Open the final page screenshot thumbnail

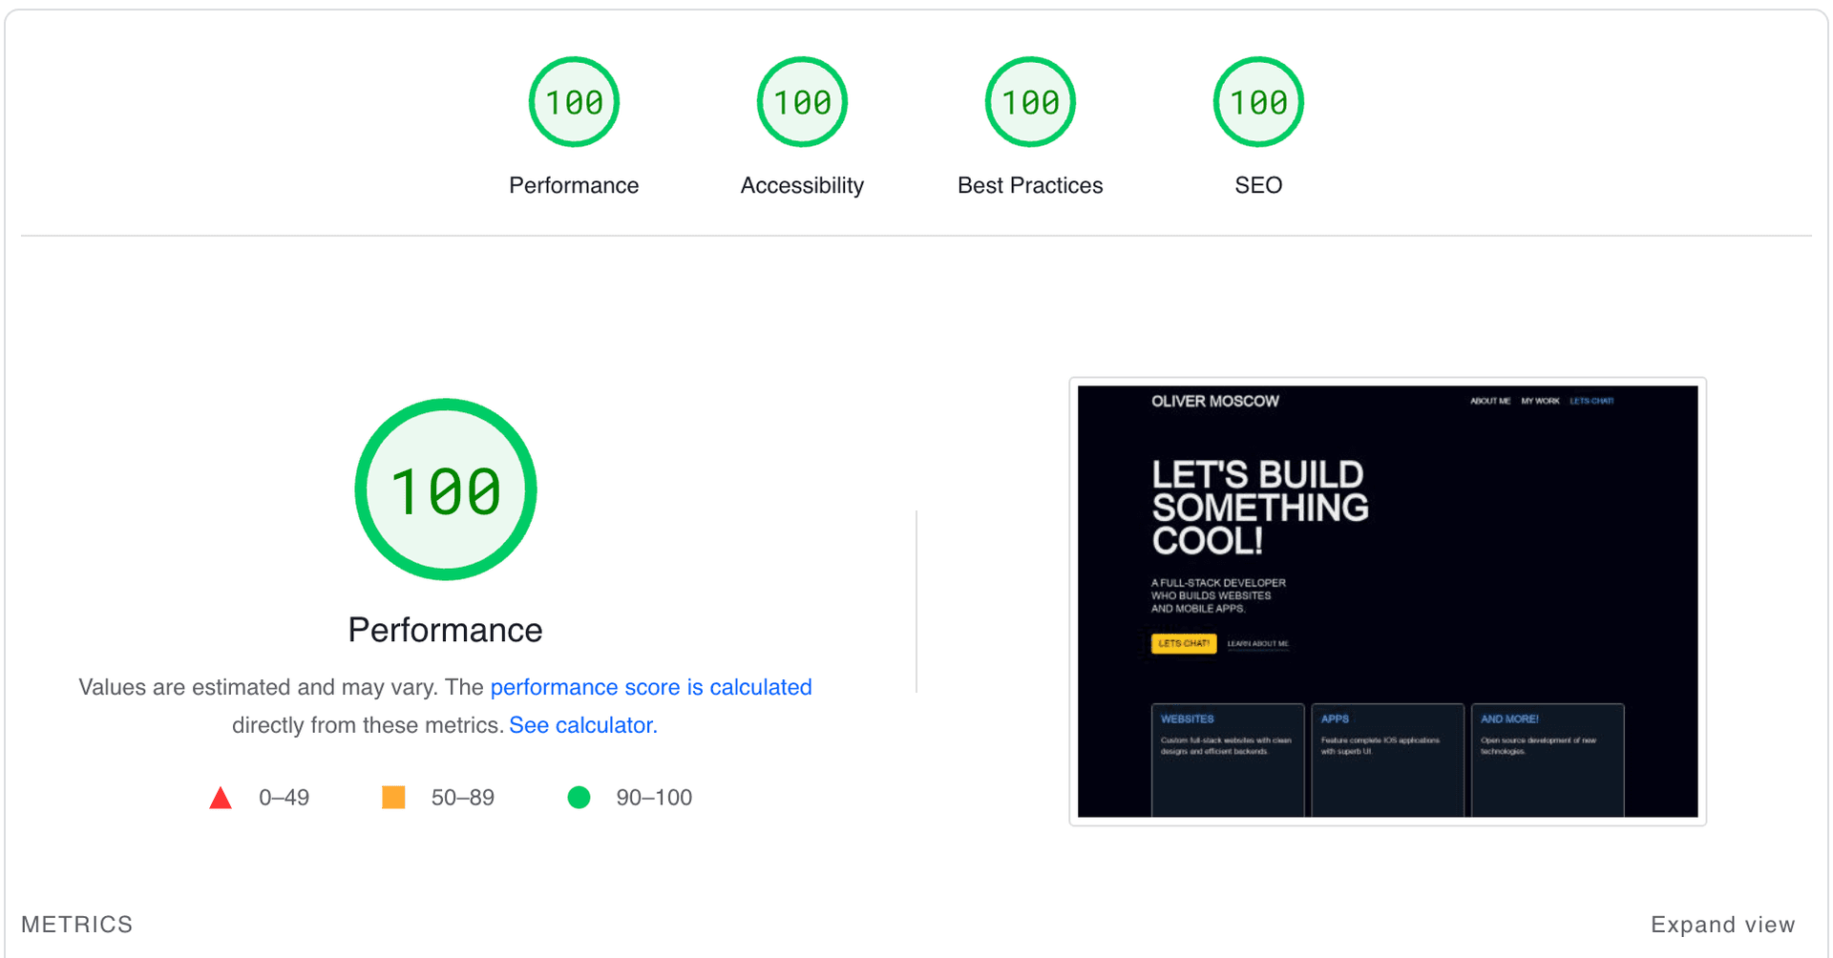(x=1387, y=601)
